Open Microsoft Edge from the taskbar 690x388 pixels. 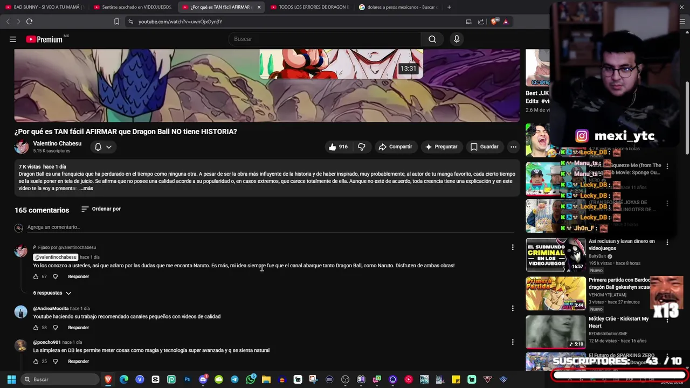click(x=123, y=379)
